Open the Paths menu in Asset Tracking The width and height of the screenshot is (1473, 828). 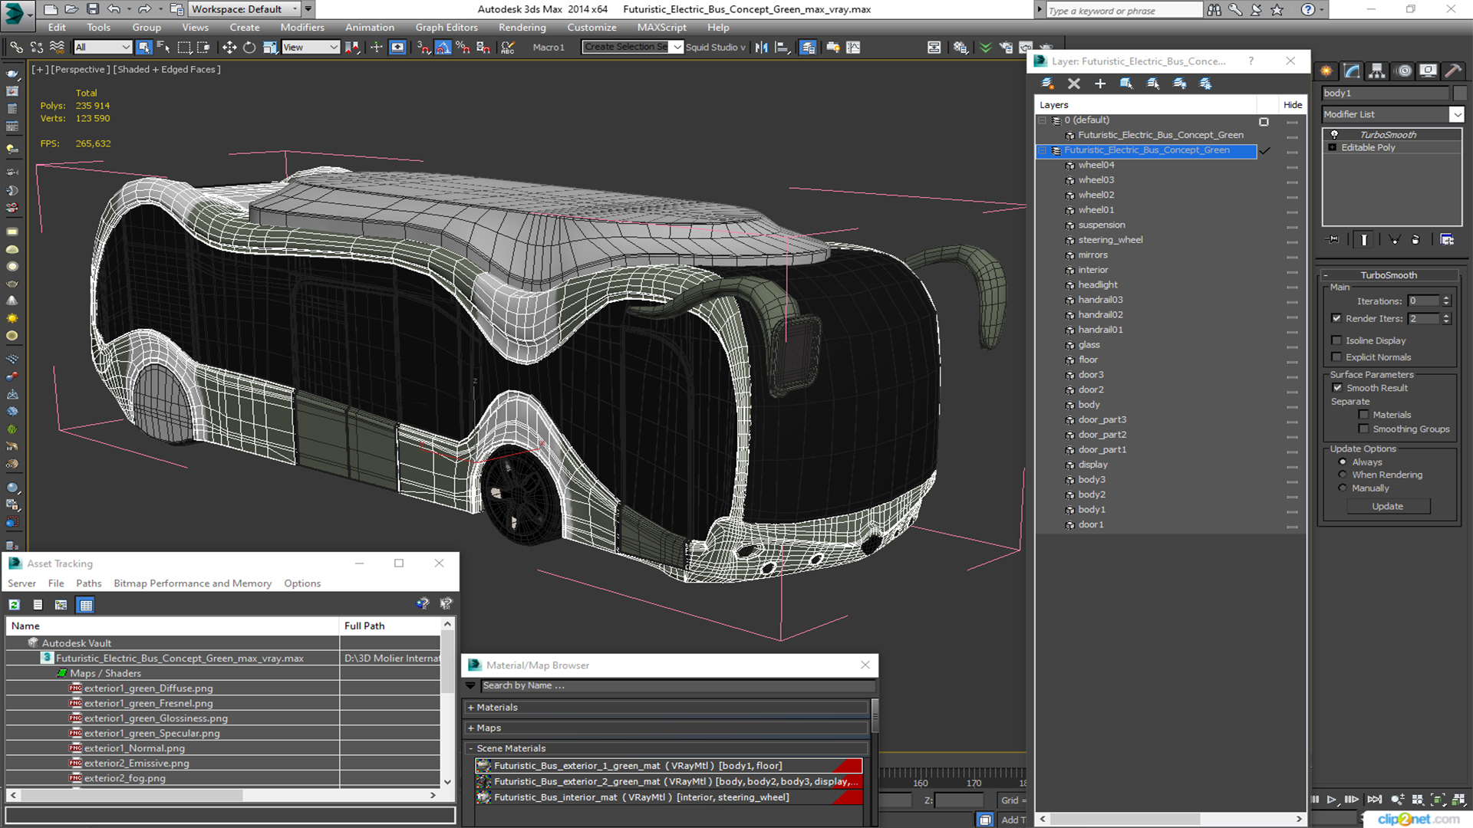pyautogui.click(x=88, y=583)
